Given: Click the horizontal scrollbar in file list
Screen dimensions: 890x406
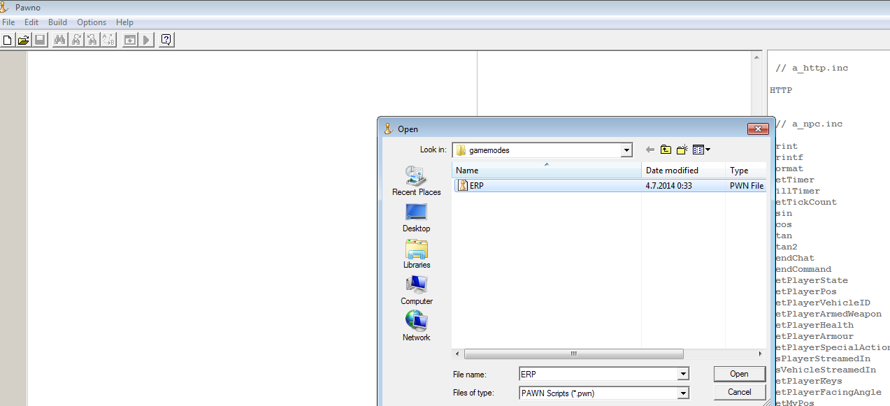Looking at the screenshot, I should [x=573, y=354].
